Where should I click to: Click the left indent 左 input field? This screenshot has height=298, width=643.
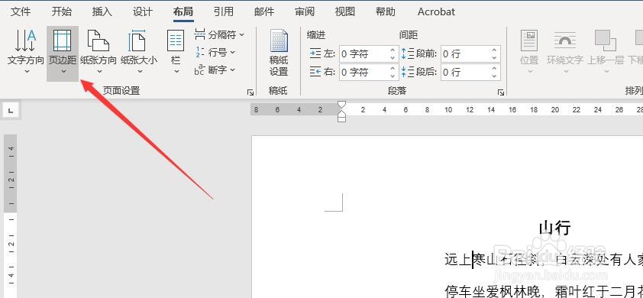point(364,53)
